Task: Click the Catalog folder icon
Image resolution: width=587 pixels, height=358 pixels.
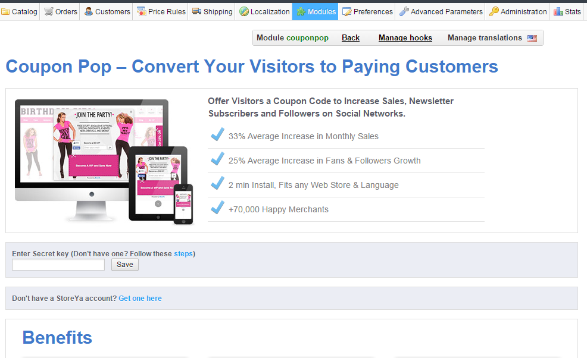Action: pyautogui.click(x=6, y=11)
